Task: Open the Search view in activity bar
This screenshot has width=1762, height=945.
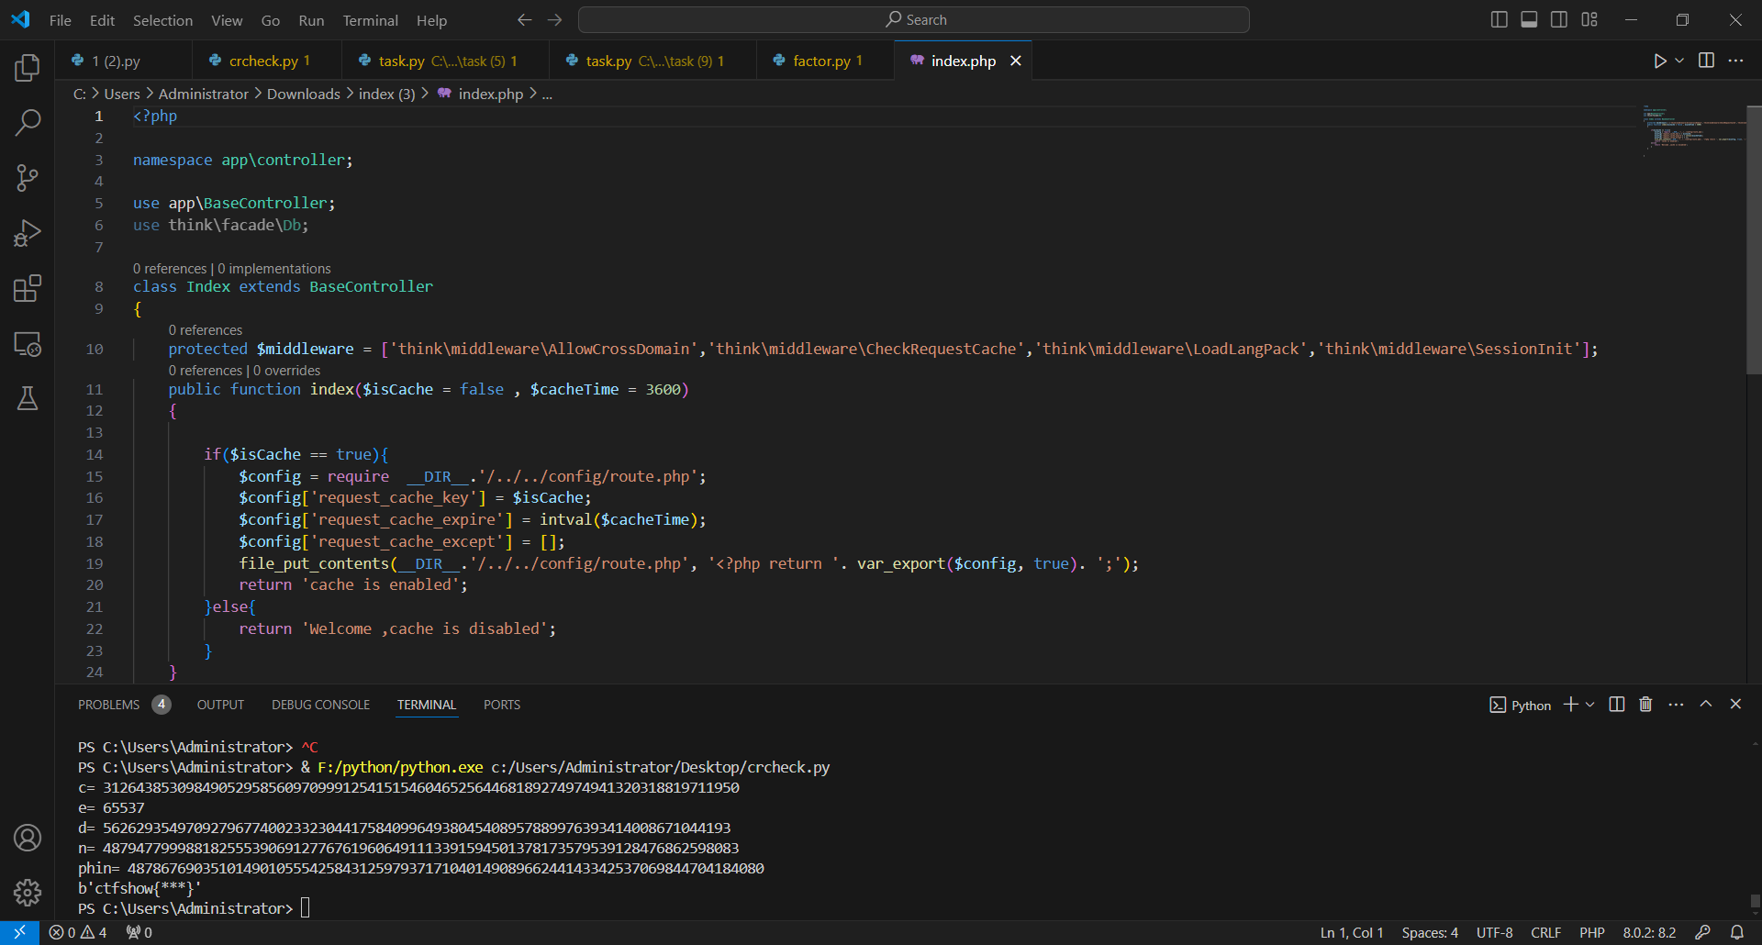Action: click(28, 122)
